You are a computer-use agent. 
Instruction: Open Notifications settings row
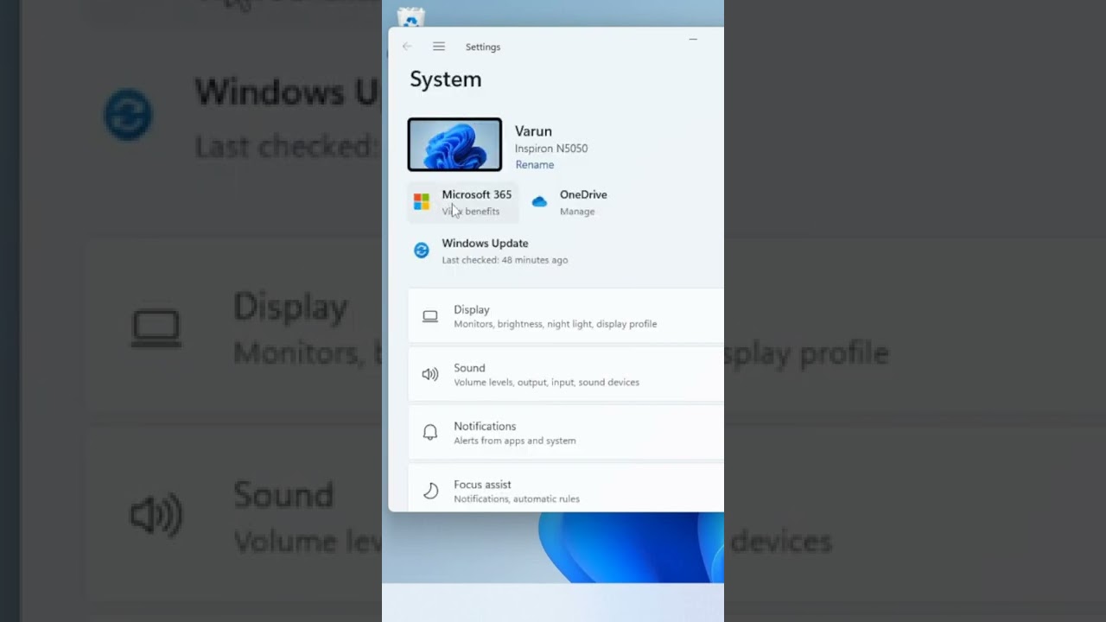click(x=566, y=433)
